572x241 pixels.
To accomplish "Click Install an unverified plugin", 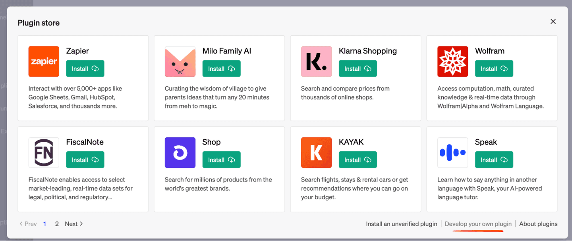I will point(402,224).
